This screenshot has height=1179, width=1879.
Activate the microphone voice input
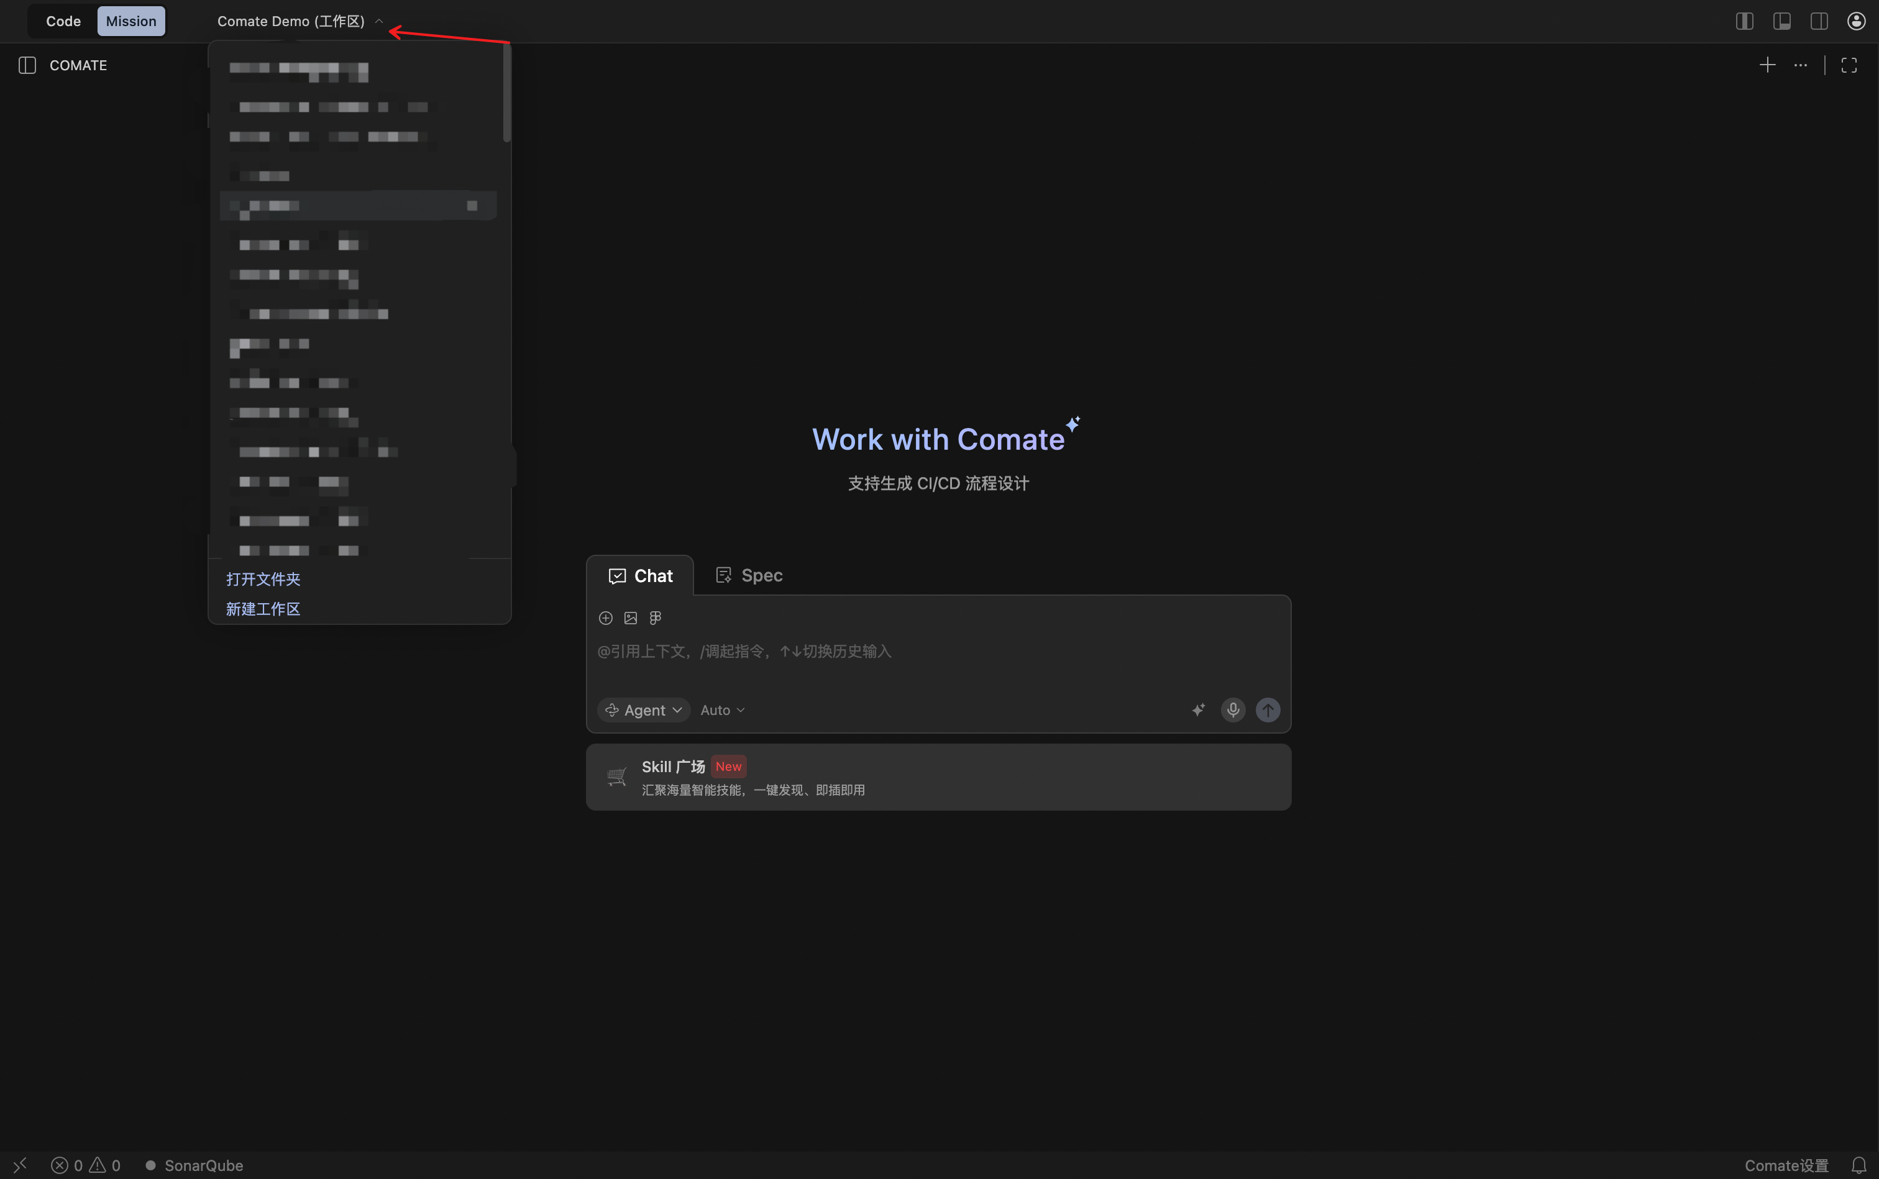(x=1232, y=711)
